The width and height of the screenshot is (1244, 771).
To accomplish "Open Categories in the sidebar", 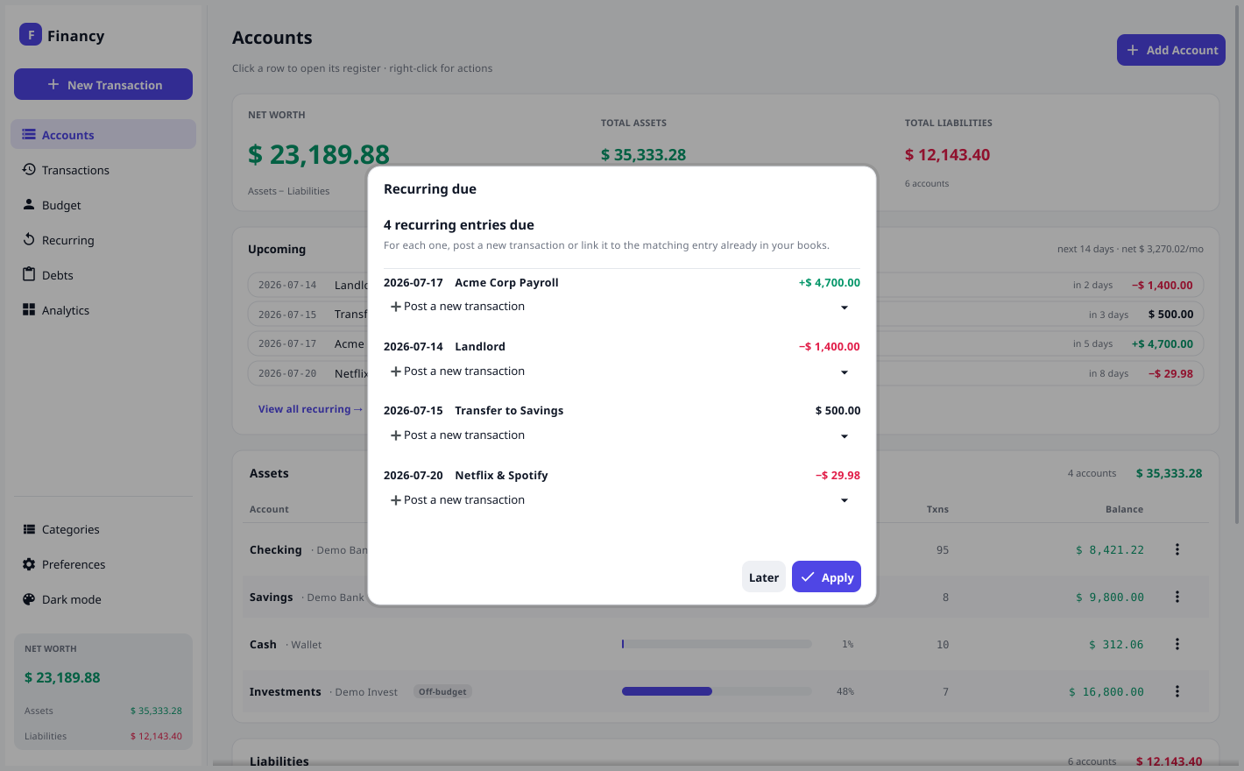I will pos(103,529).
